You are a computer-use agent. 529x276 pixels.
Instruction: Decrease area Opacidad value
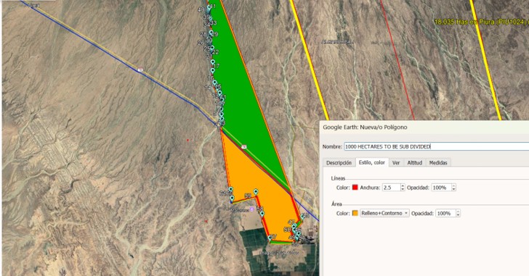coord(458,215)
